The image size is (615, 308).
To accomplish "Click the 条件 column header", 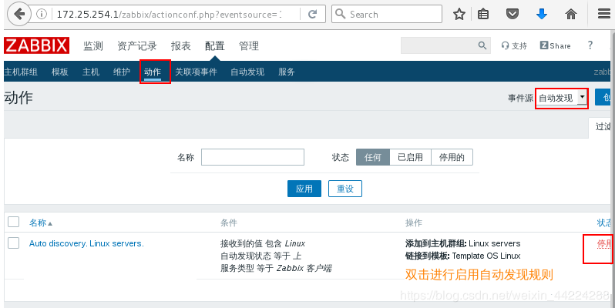I will point(229,223).
